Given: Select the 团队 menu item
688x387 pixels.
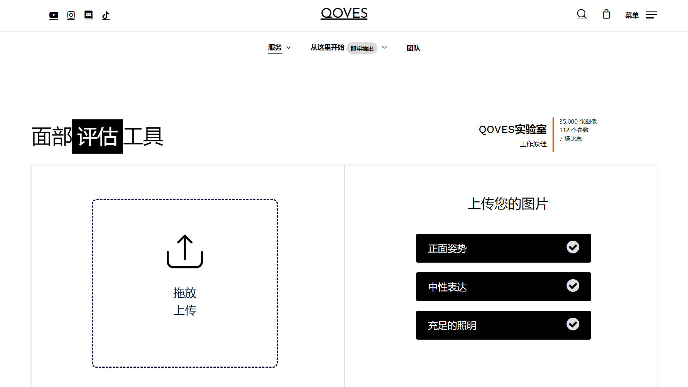Looking at the screenshot, I should 413,48.
